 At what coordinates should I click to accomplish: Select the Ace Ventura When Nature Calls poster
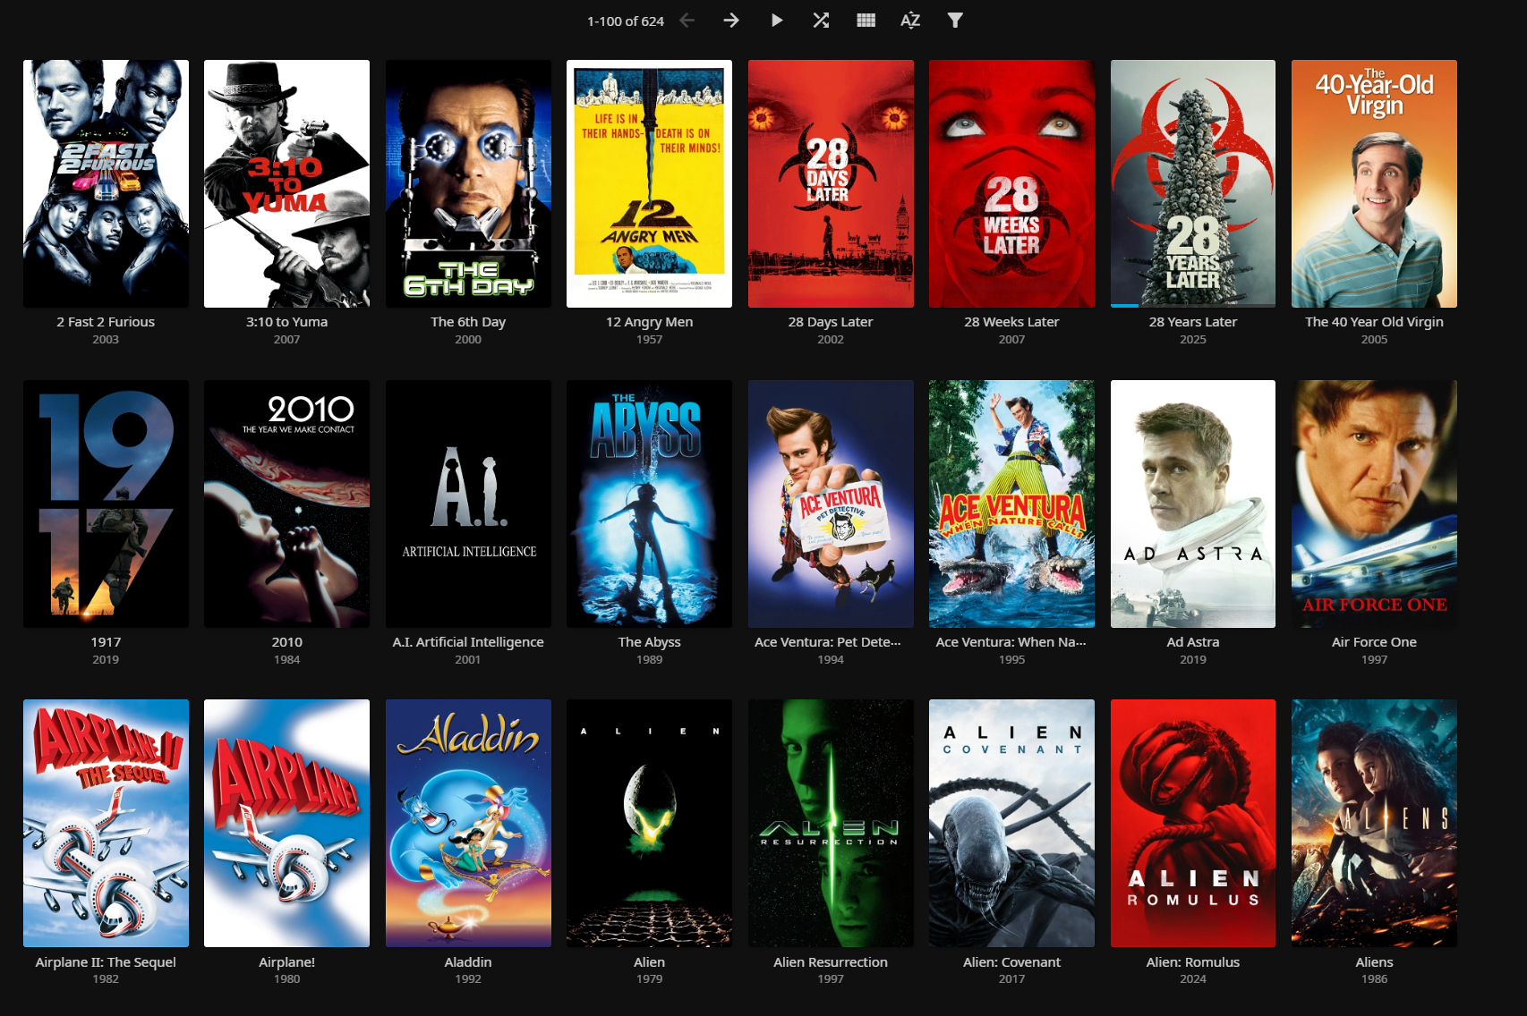(1011, 504)
